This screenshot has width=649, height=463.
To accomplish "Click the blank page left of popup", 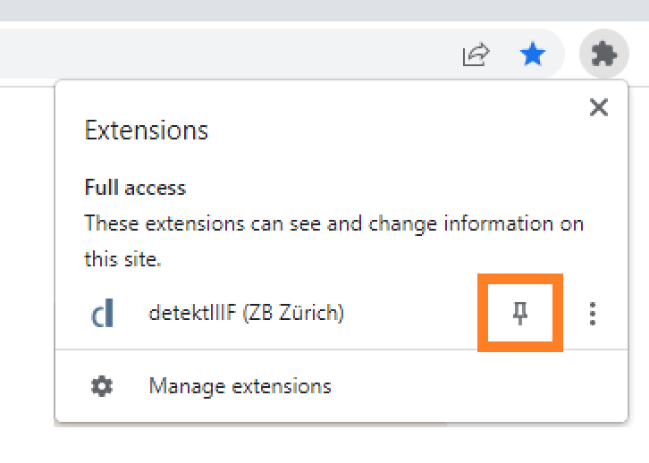I will coord(27,268).
